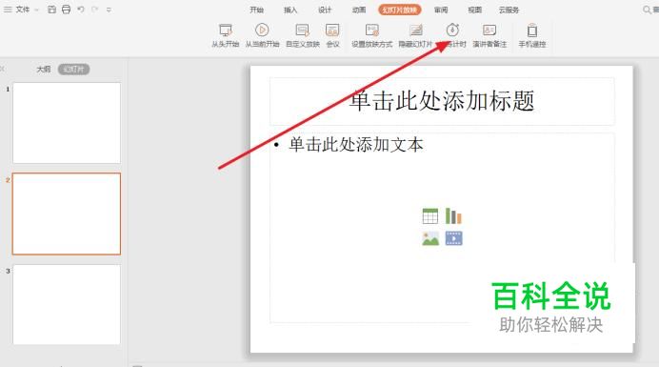Expand quick access toolbar customize arrow

click(109, 10)
